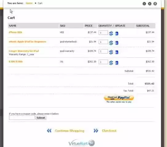Select the Tax Total value $47.21

(150, 91)
